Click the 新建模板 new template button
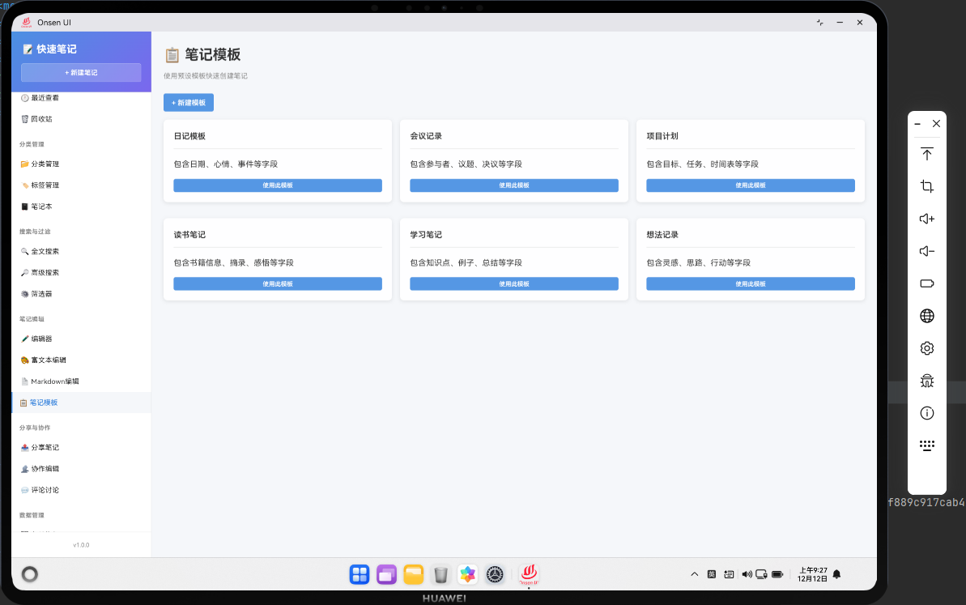Viewport: 966px width, 605px height. (188, 102)
